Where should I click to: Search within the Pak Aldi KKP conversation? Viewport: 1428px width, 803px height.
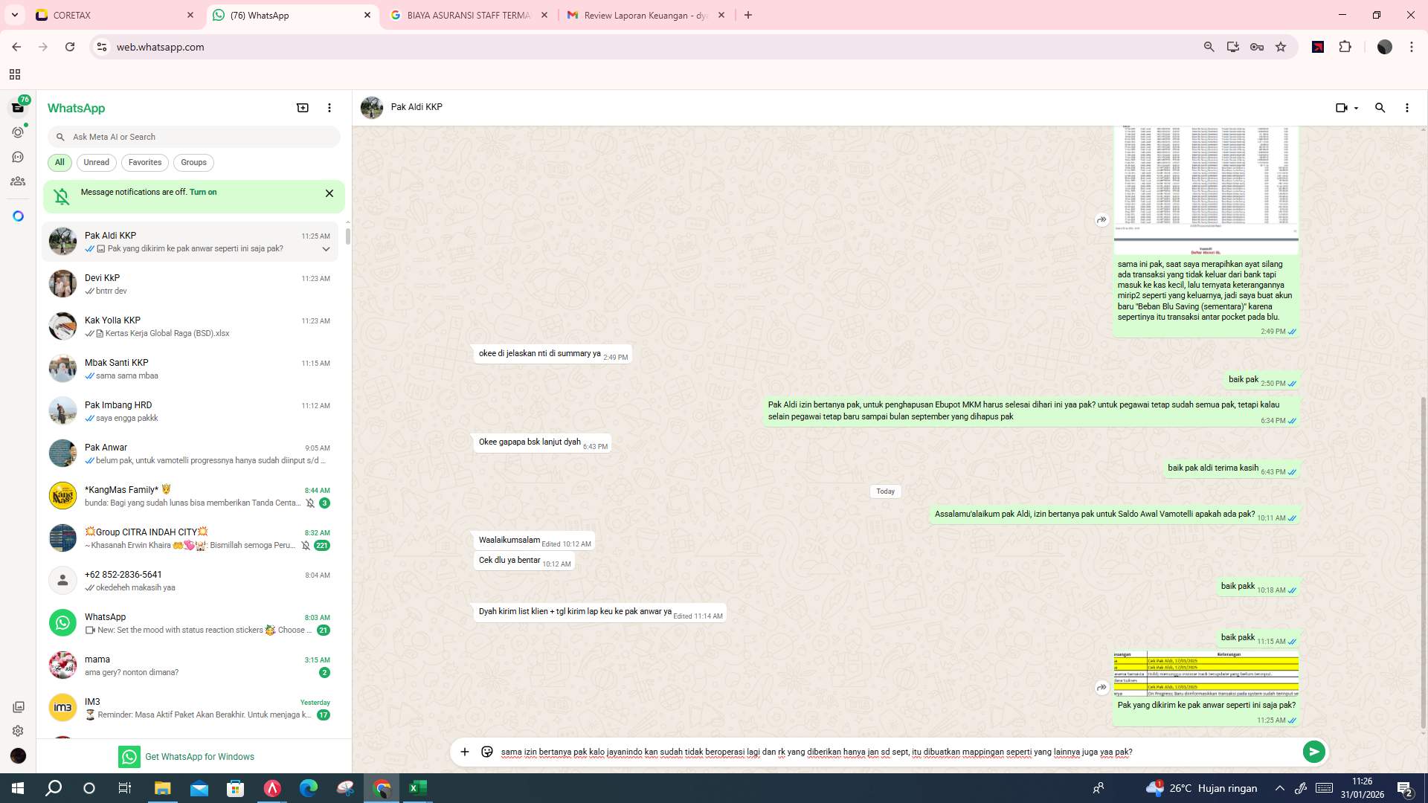pos(1380,108)
